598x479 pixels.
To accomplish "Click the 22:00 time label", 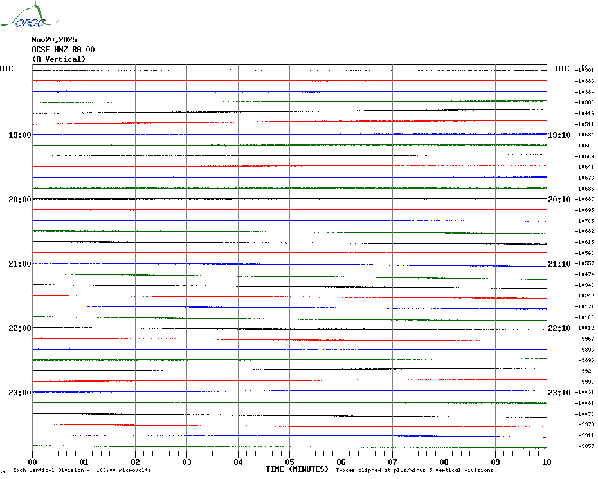I will pyautogui.click(x=20, y=328).
